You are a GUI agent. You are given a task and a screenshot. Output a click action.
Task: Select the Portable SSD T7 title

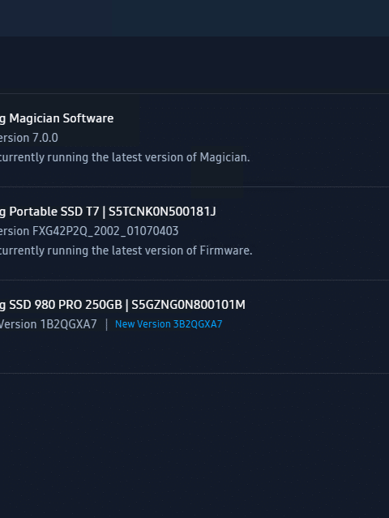(49, 212)
